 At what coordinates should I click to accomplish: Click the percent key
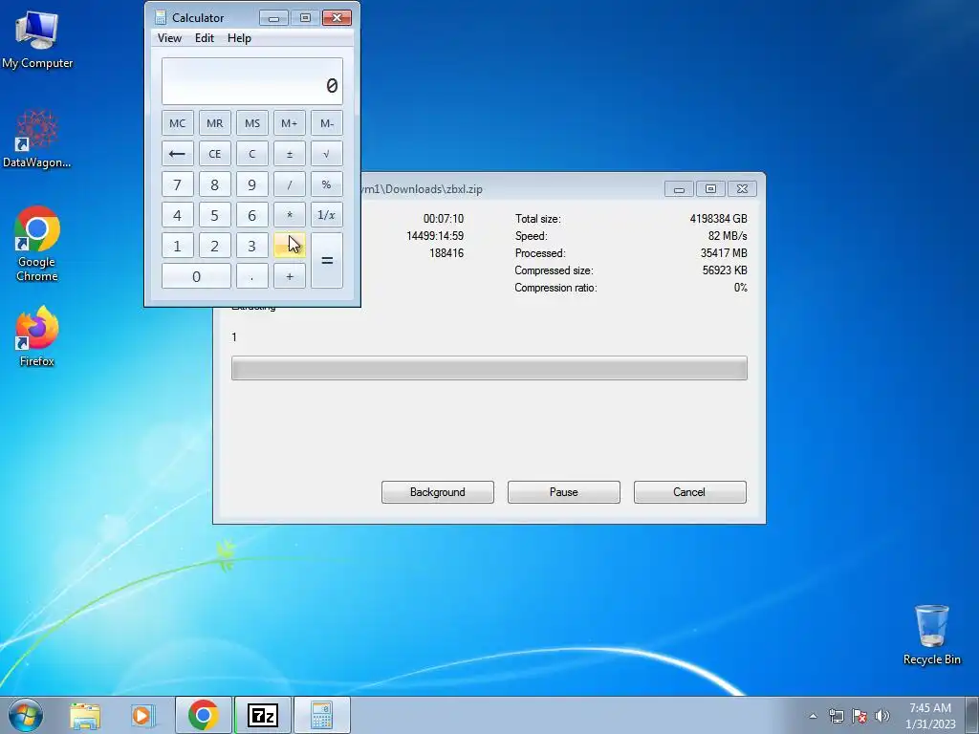pos(327,184)
